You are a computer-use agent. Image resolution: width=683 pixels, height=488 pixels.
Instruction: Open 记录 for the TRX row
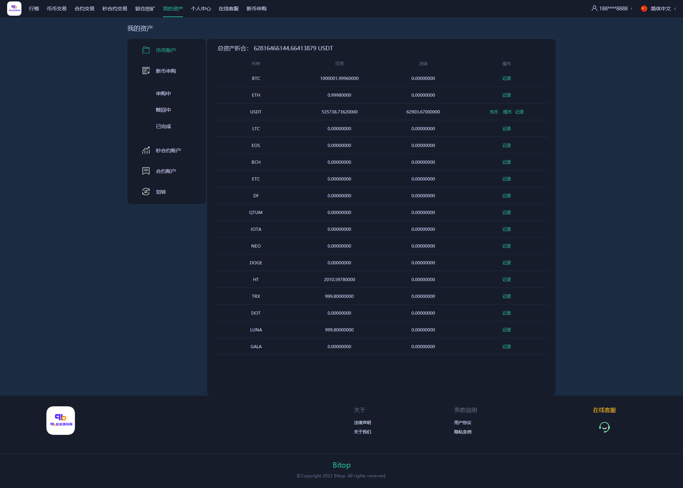click(507, 296)
